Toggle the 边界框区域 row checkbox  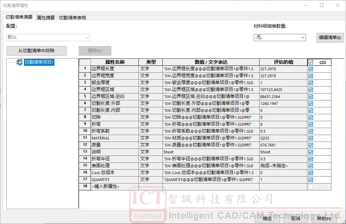pyautogui.click(x=311, y=90)
